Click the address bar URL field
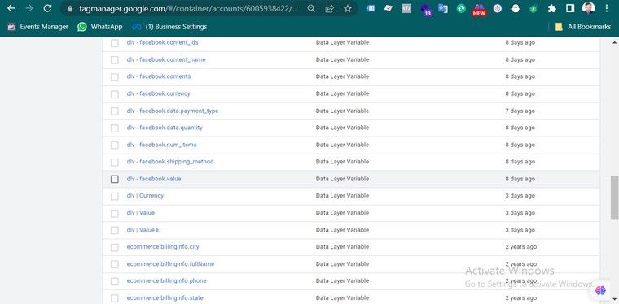Image resolution: width=619 pixels, height=304 pixels. (189, 8)
